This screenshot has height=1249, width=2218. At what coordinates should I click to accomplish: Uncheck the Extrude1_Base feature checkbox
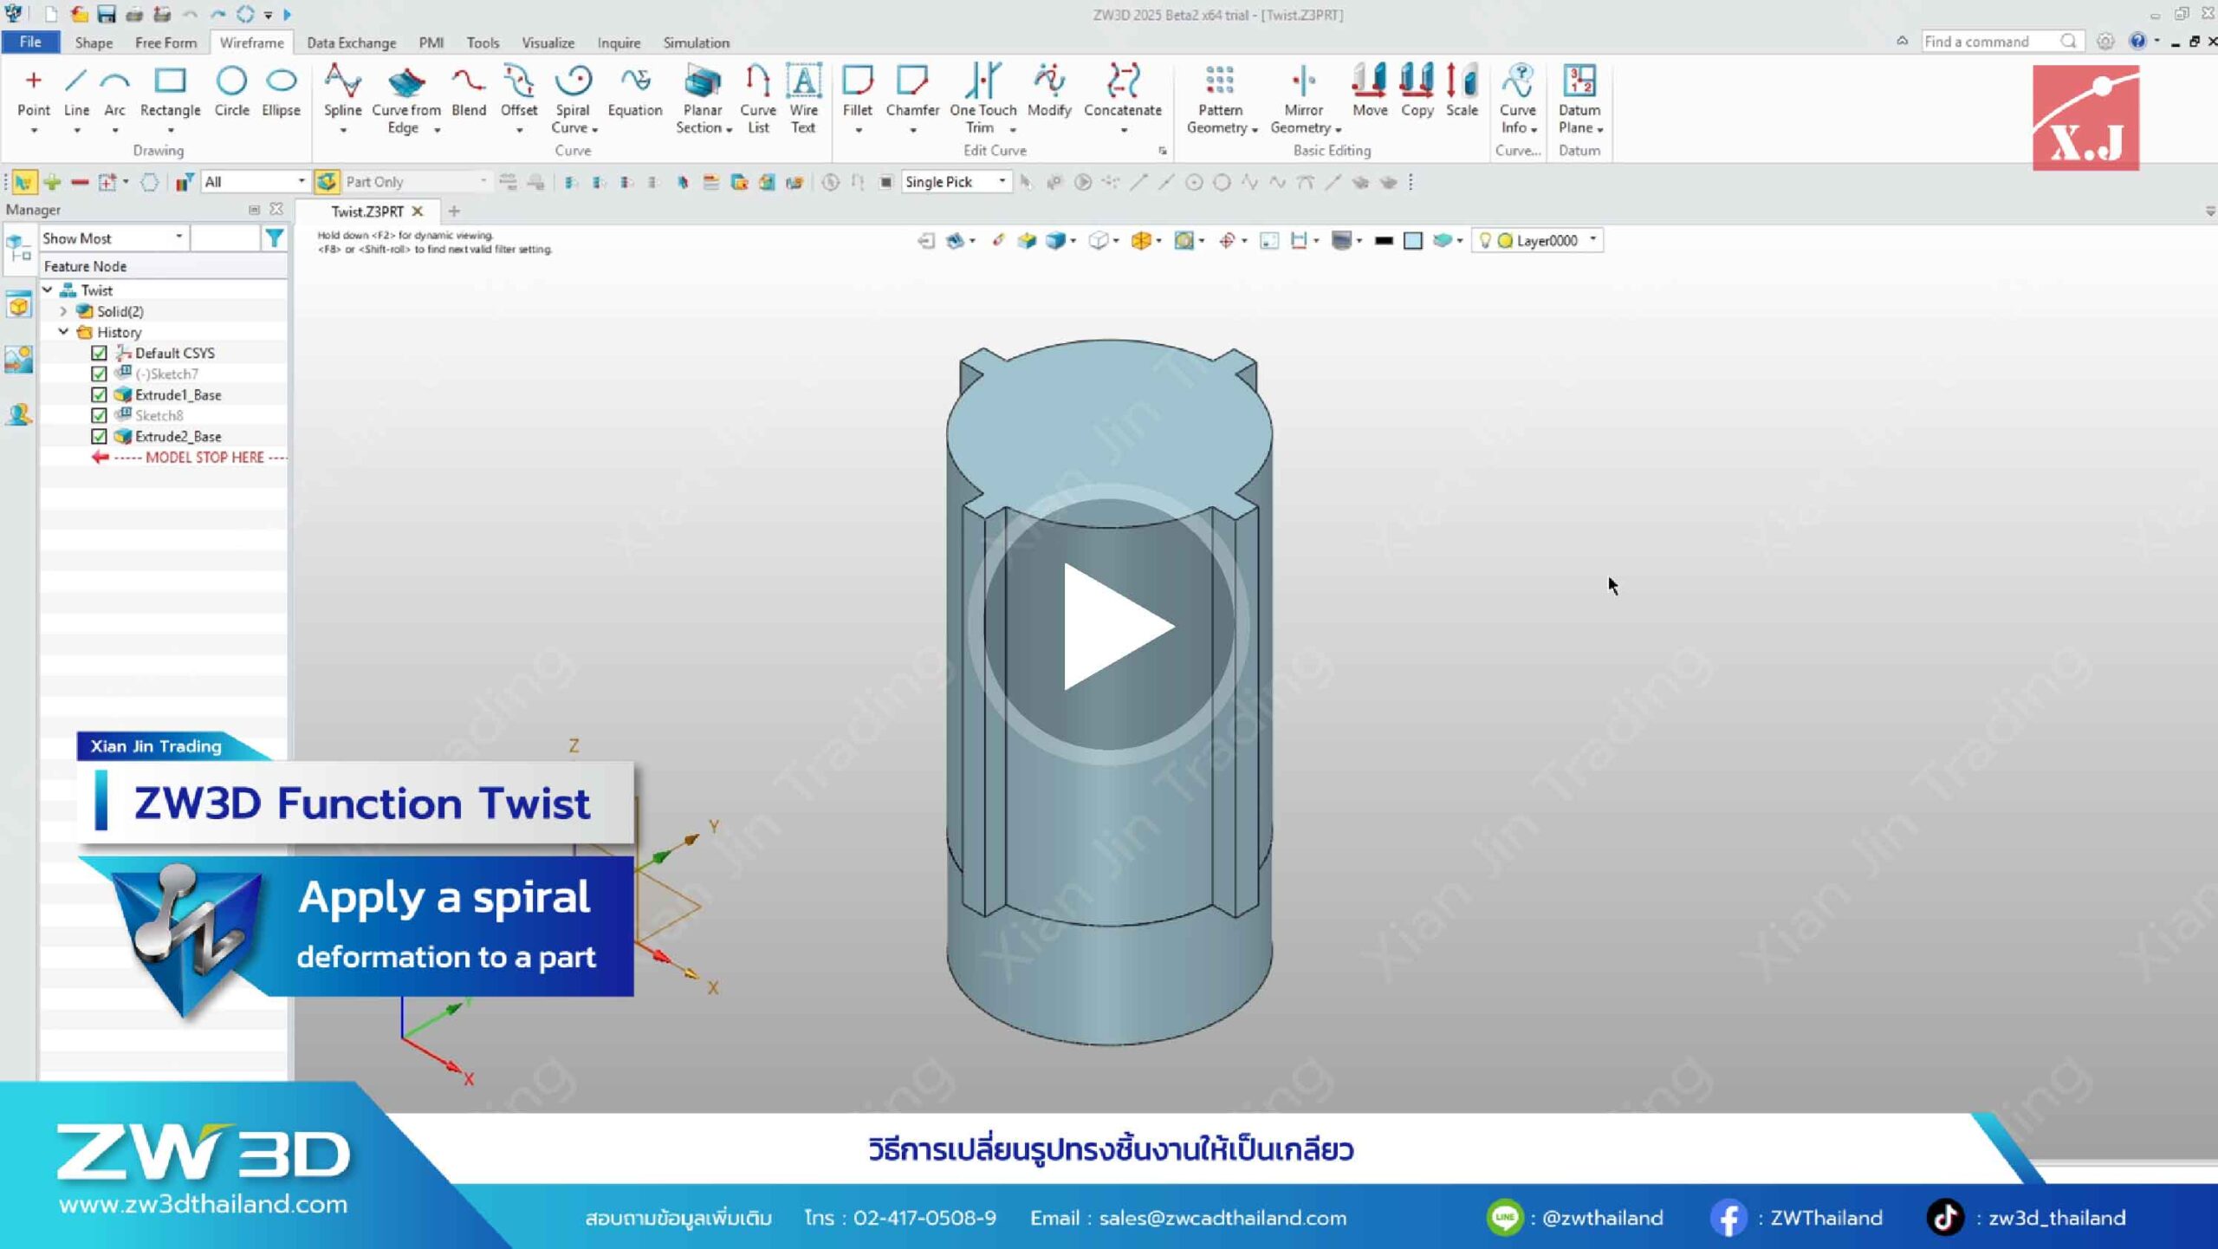[x=99, y=395]
